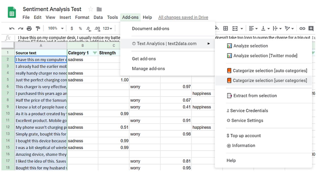The height and width of the screenshot is (176, 320).
Task: Select the 0.67 value cell
Action: 176,100
